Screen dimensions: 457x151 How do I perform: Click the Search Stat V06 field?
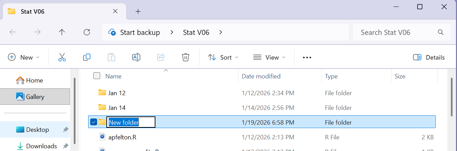(395, 32)
